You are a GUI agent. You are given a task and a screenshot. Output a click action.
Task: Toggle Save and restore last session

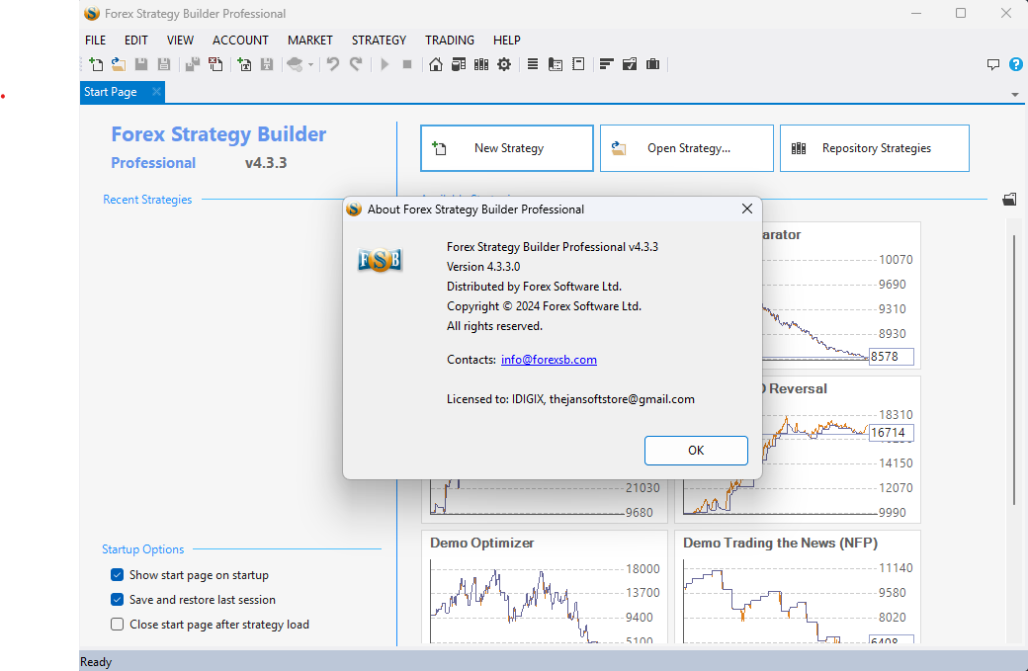(x=118, y=600)
